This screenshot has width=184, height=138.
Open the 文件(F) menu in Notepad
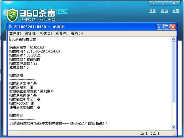(15, 33)
